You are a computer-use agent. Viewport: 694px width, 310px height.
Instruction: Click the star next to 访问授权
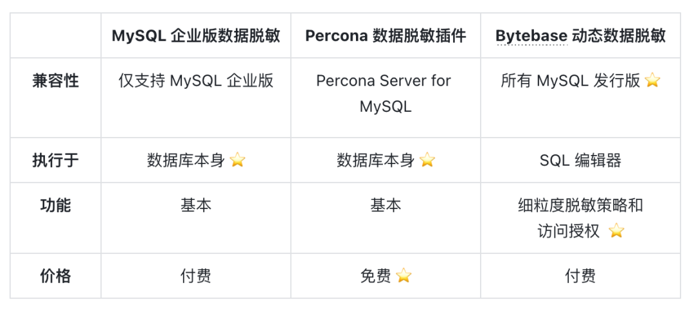pyautogui.click(x=616, y=231)
